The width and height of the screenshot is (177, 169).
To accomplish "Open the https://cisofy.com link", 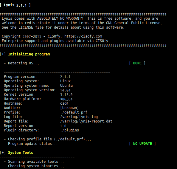I will [83, 36].
